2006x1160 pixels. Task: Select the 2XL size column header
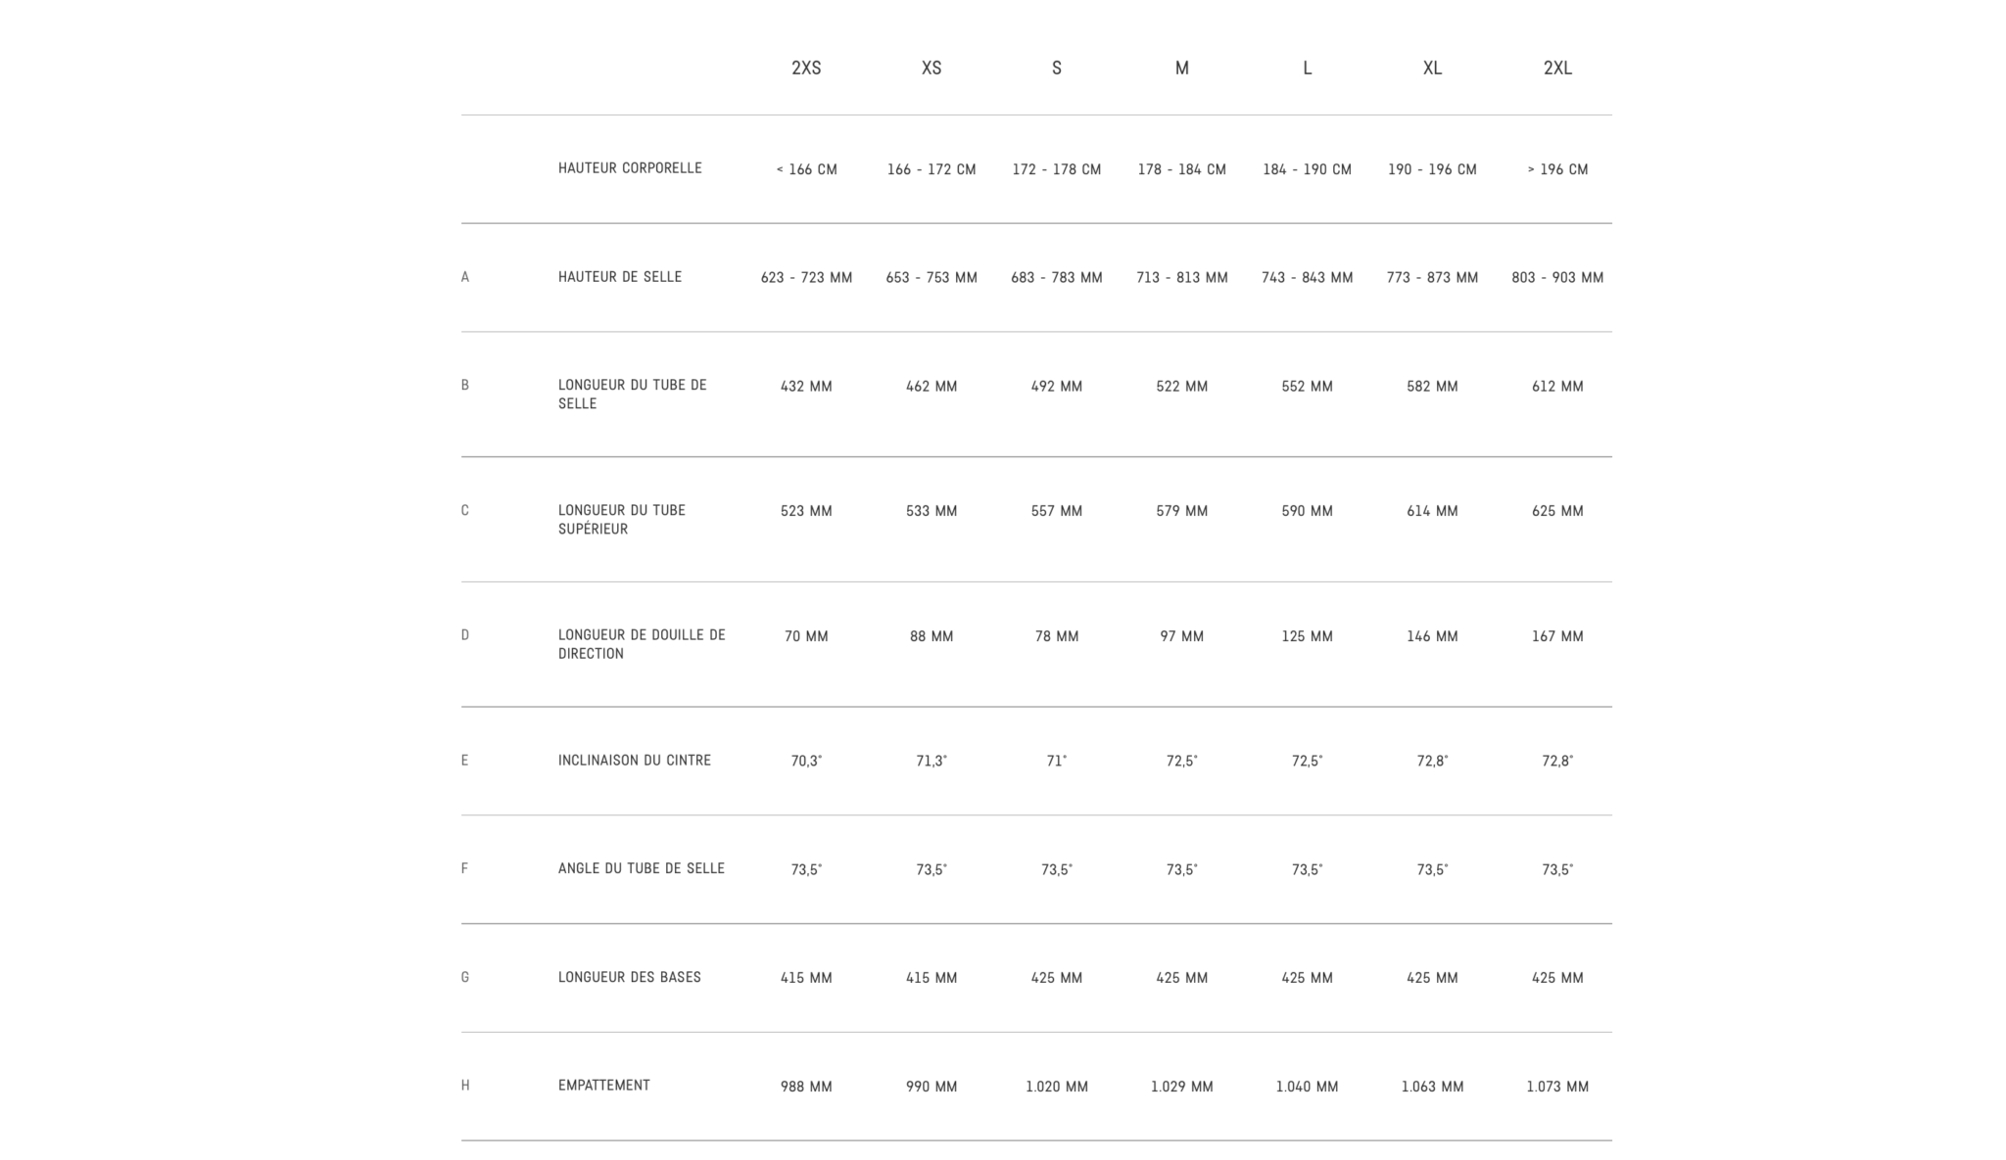(x=1557, y=68)
